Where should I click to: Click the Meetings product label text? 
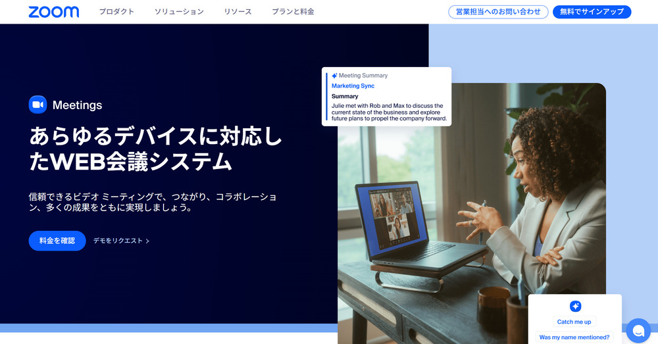pyautogui.click(x=77, y=105)
